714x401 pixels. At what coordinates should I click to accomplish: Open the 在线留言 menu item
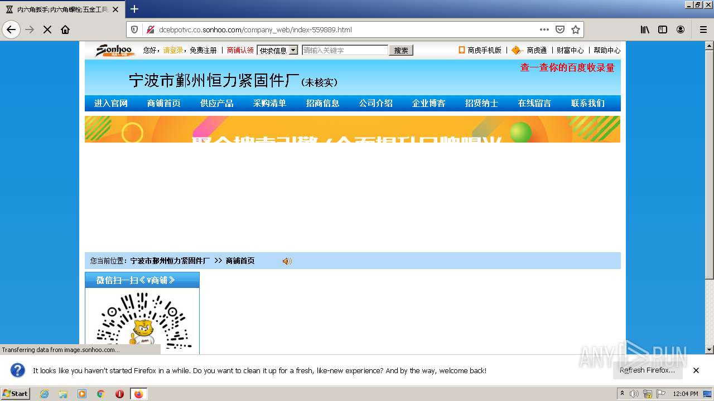(534, 103)
